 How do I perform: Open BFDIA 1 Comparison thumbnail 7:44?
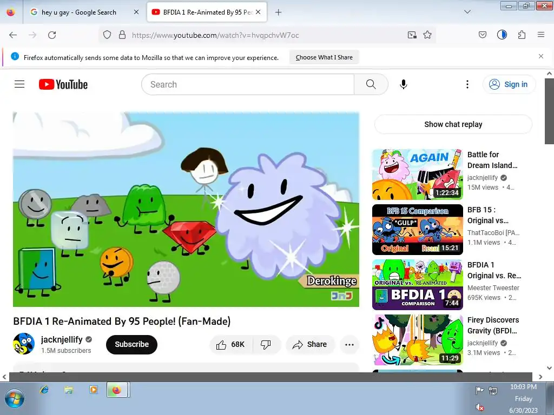(417, 285)
